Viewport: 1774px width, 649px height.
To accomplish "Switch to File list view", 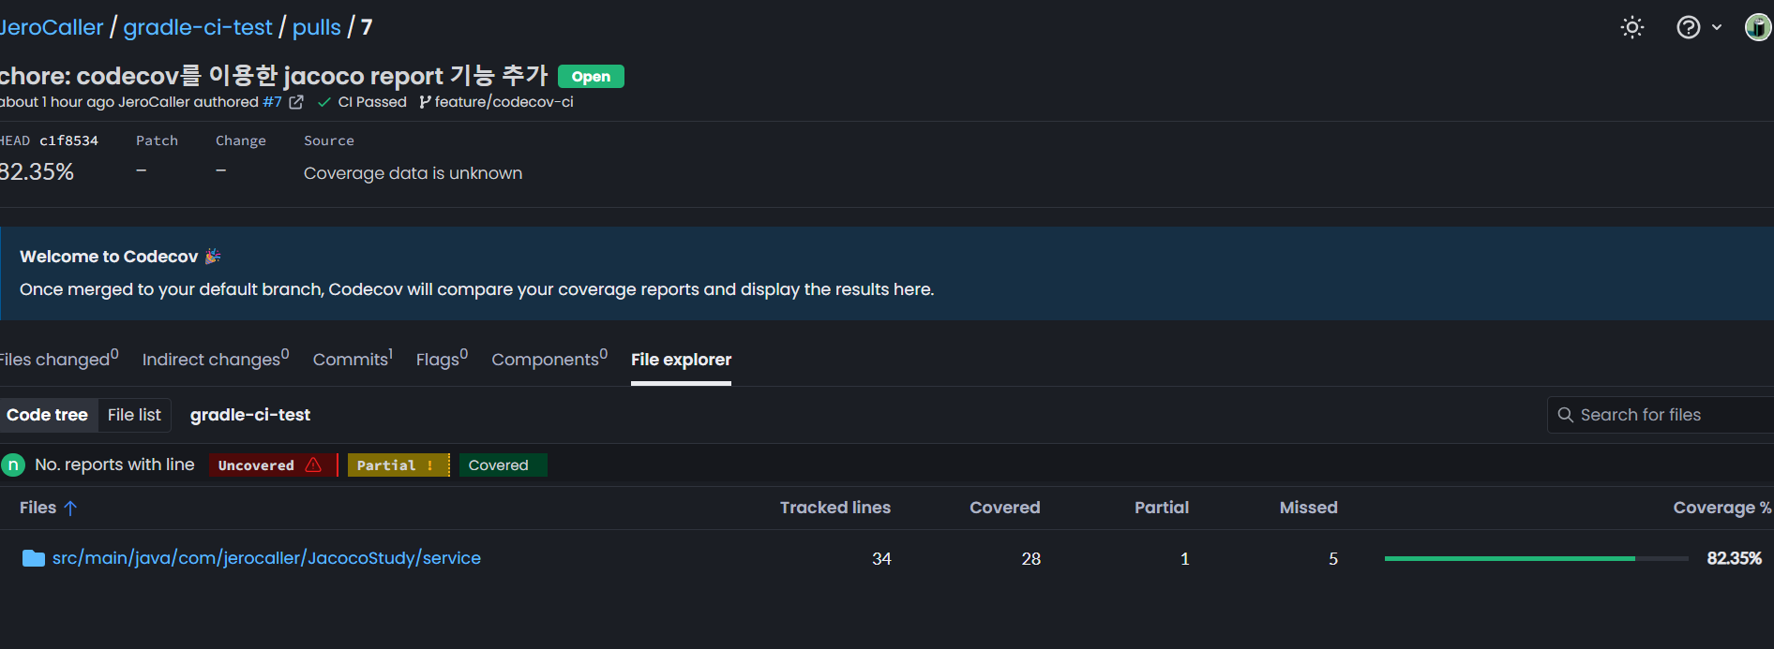I will [x=134, y=415].
